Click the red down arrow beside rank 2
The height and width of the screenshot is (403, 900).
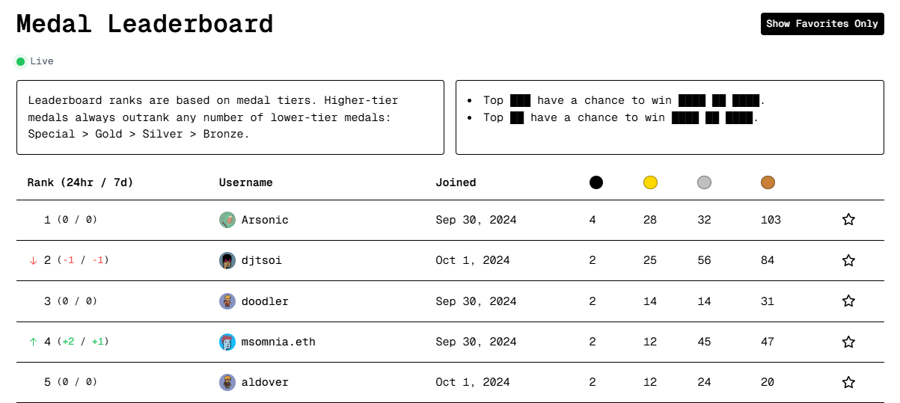[33, 260]
